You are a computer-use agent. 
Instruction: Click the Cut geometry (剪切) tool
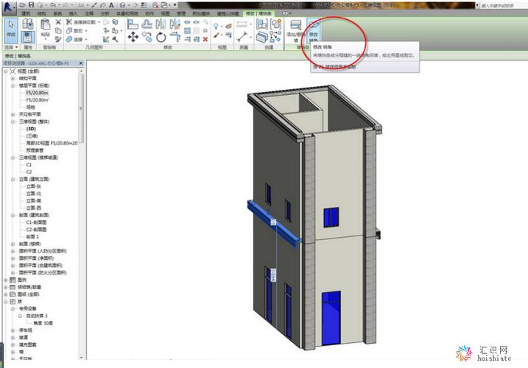75,31
